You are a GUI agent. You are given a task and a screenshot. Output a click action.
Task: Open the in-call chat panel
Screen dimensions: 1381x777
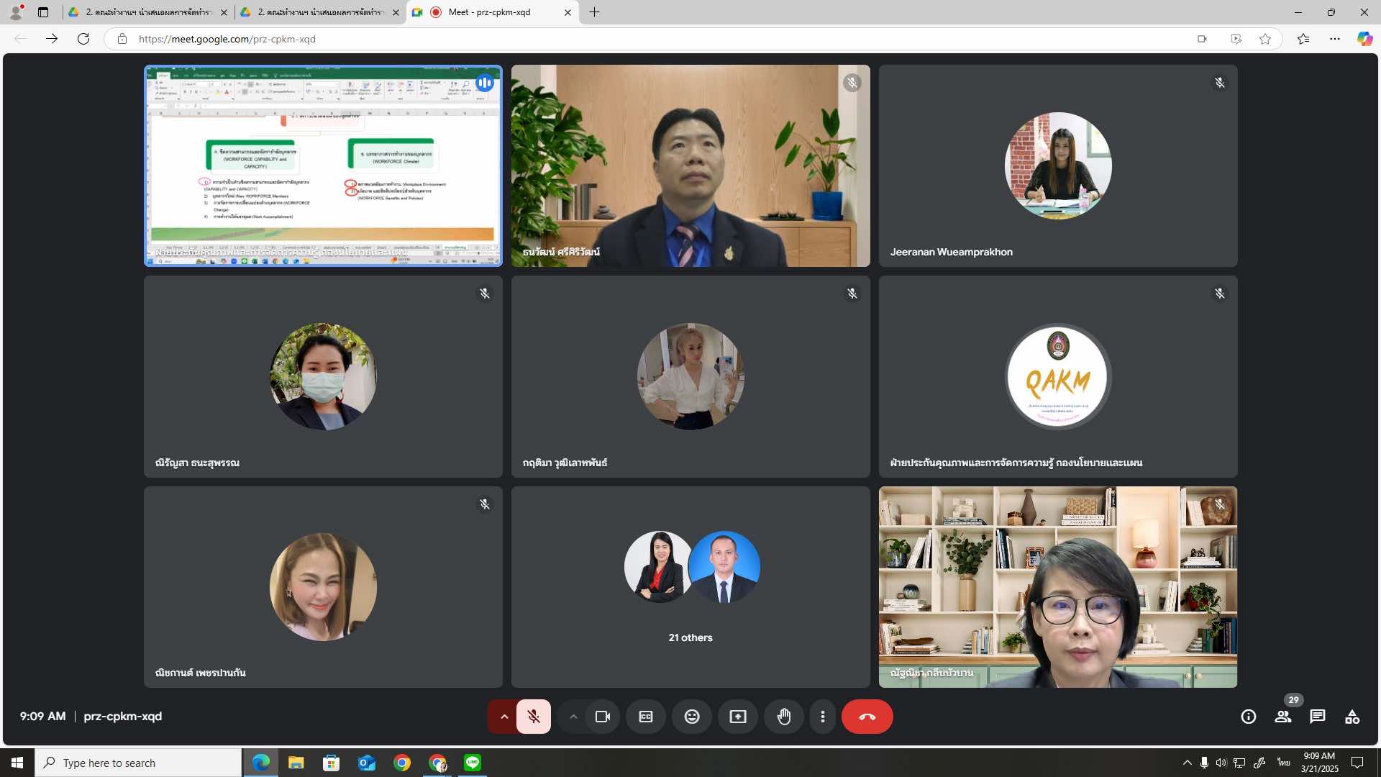coord(1318,717)
